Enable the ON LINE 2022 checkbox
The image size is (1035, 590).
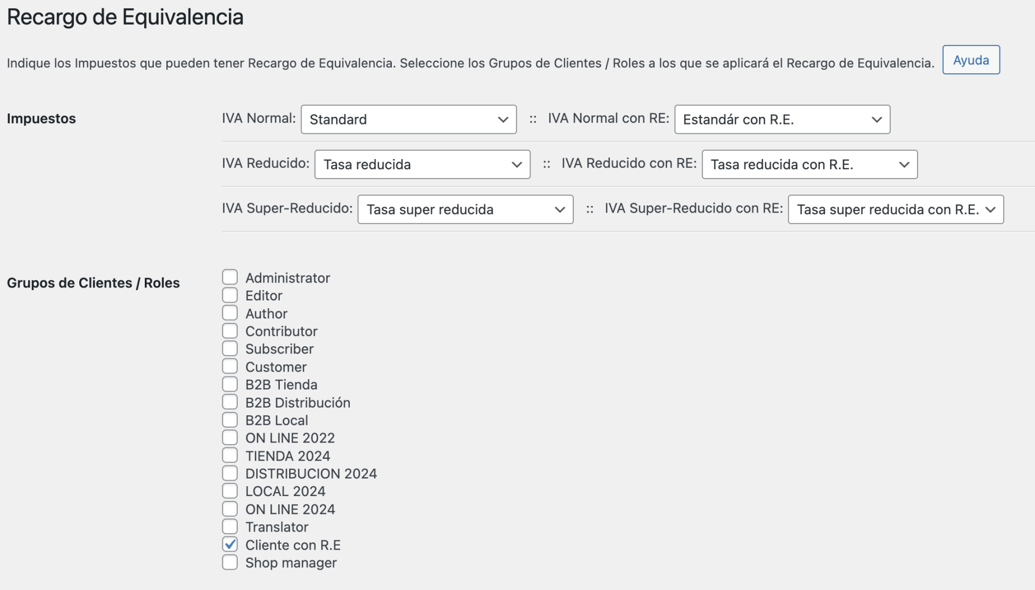pyautogui.click(x=230, y=438)
